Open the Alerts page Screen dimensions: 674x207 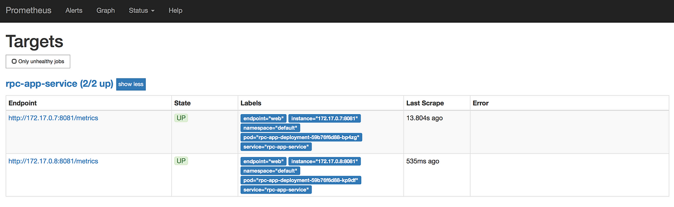(x=74, y=10)
